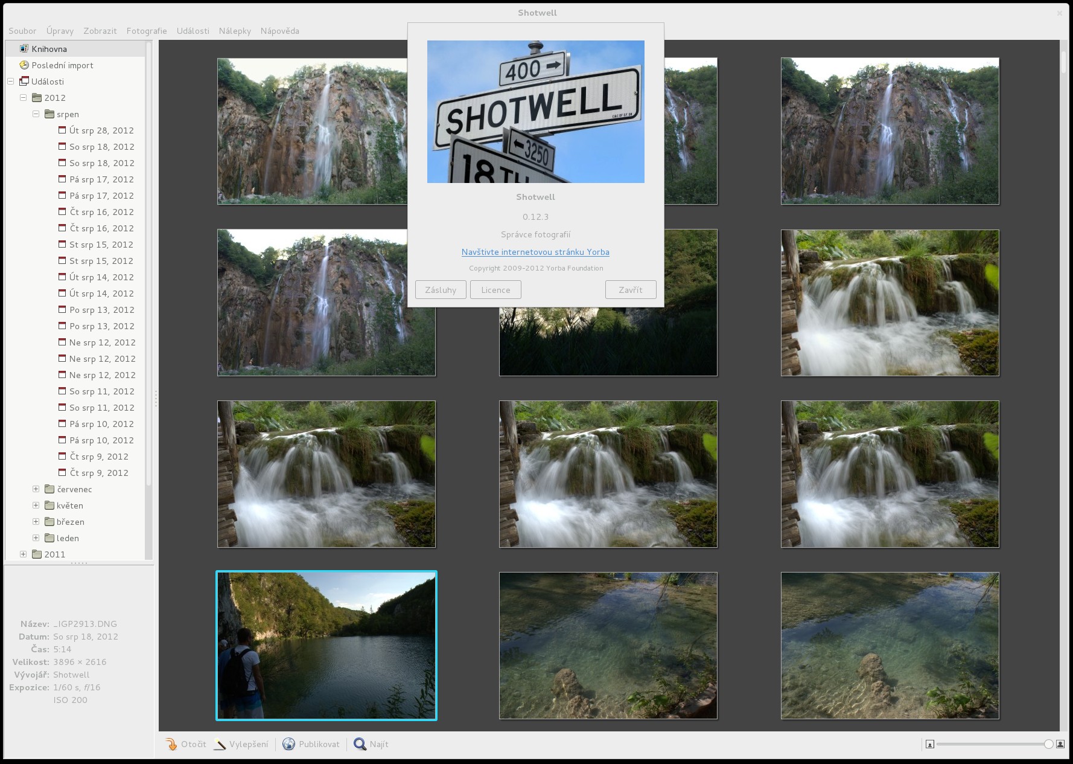Select the top-right waterfall cliff thumbnail
1073x764 pixels.
890,131
